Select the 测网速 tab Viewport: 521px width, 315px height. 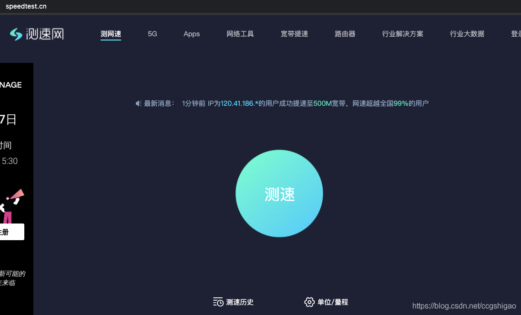[x=111, y=34]
